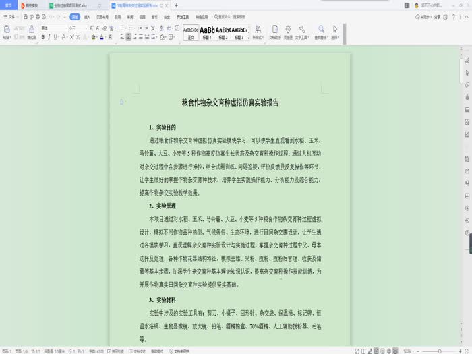The height and width of the screenshot is (354, 472).
Task: Click the Bold formatting button
Action: click(x=42, y=37)
